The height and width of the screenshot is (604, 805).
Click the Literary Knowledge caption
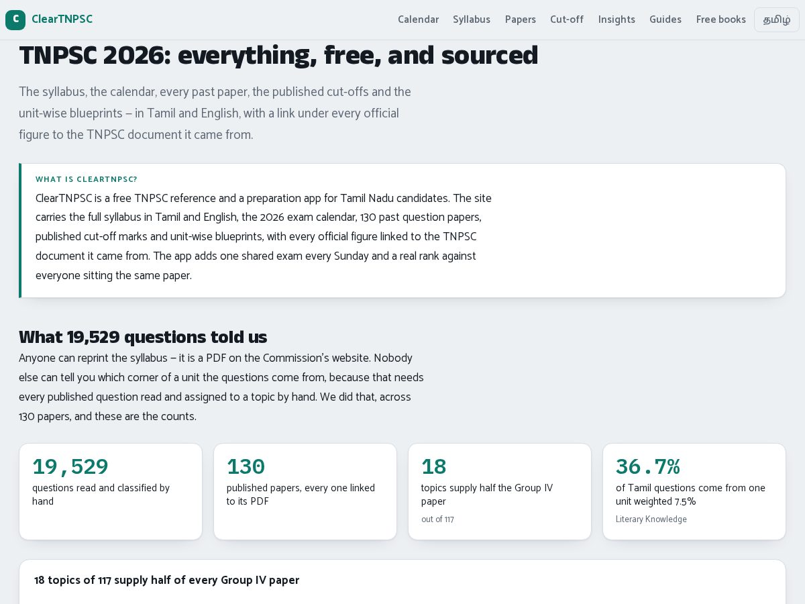pos(651,519)
